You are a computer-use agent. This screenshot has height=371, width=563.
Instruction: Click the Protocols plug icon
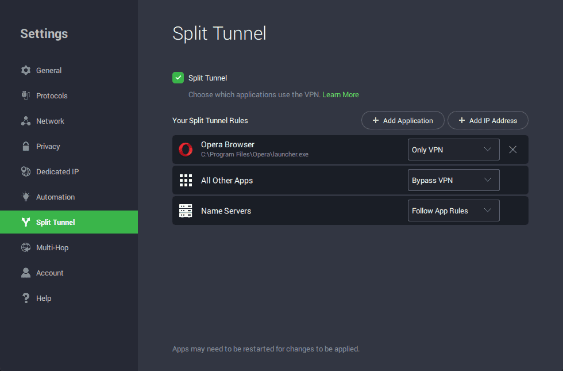pos(26,95)
